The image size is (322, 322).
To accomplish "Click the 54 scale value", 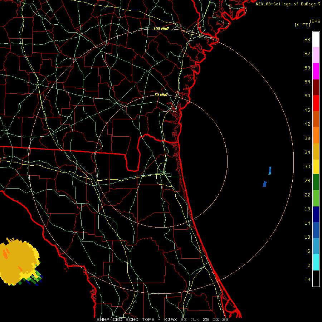I will (307, 82).
